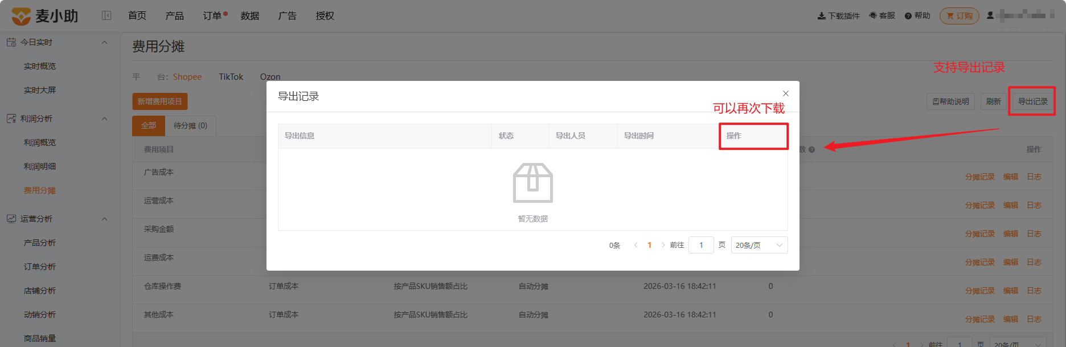Collapse the sidebar with the toggle icon
The width and height of the screenshot is (1066, 347).
106,16
